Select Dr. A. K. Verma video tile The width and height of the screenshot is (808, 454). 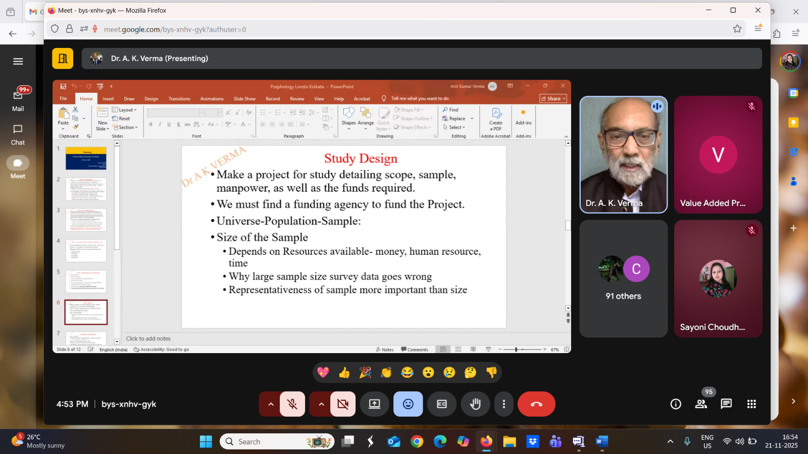(623, 154)
